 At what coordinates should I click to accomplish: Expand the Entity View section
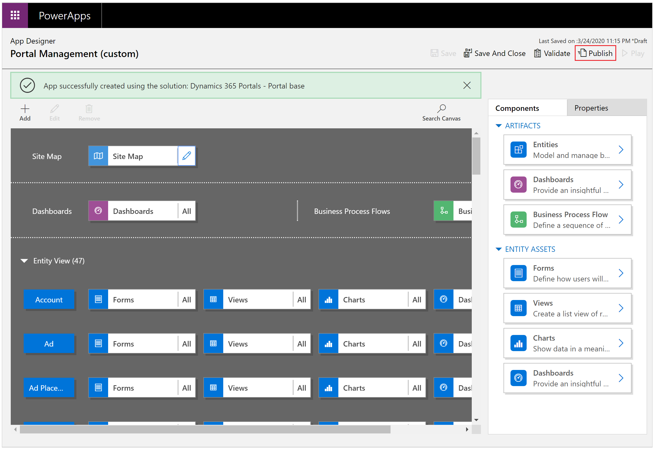26,260
